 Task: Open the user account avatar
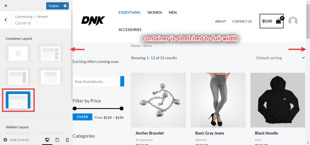293,21
